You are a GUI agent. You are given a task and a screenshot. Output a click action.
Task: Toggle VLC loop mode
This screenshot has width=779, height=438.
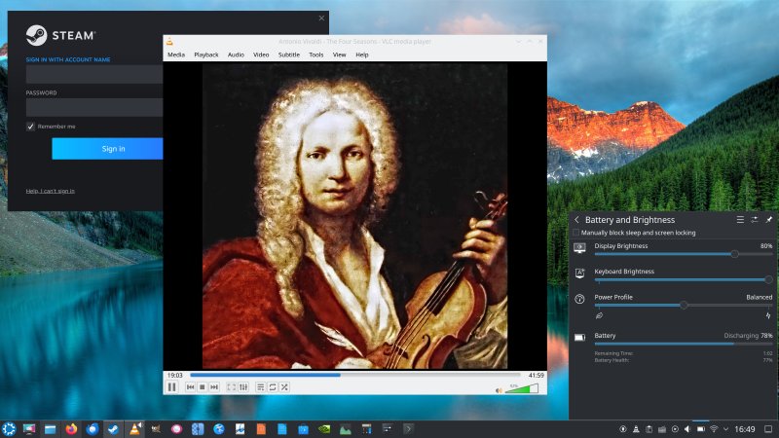[x=273, y=387]
